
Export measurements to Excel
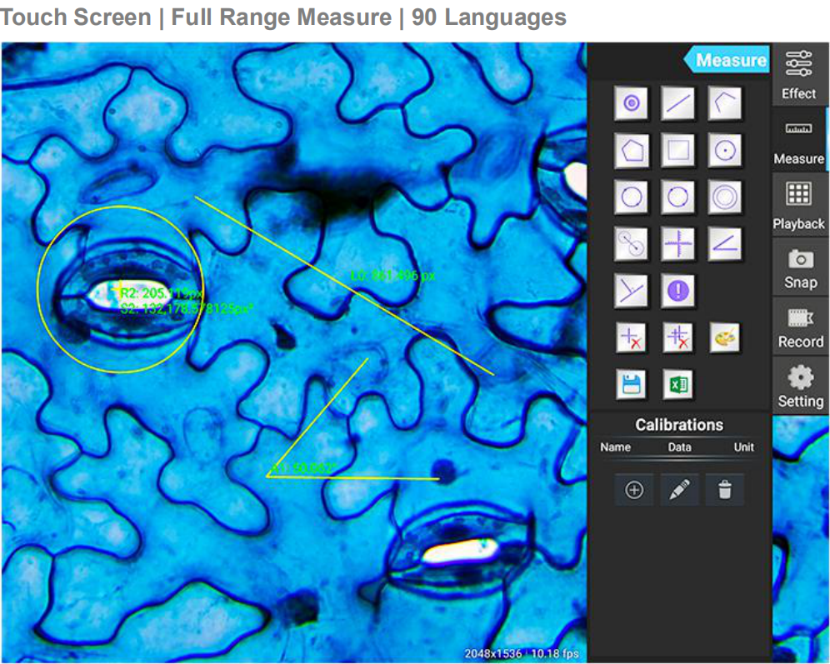(677, 385)
